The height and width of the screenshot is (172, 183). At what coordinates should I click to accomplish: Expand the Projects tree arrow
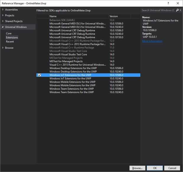[3, 15]
